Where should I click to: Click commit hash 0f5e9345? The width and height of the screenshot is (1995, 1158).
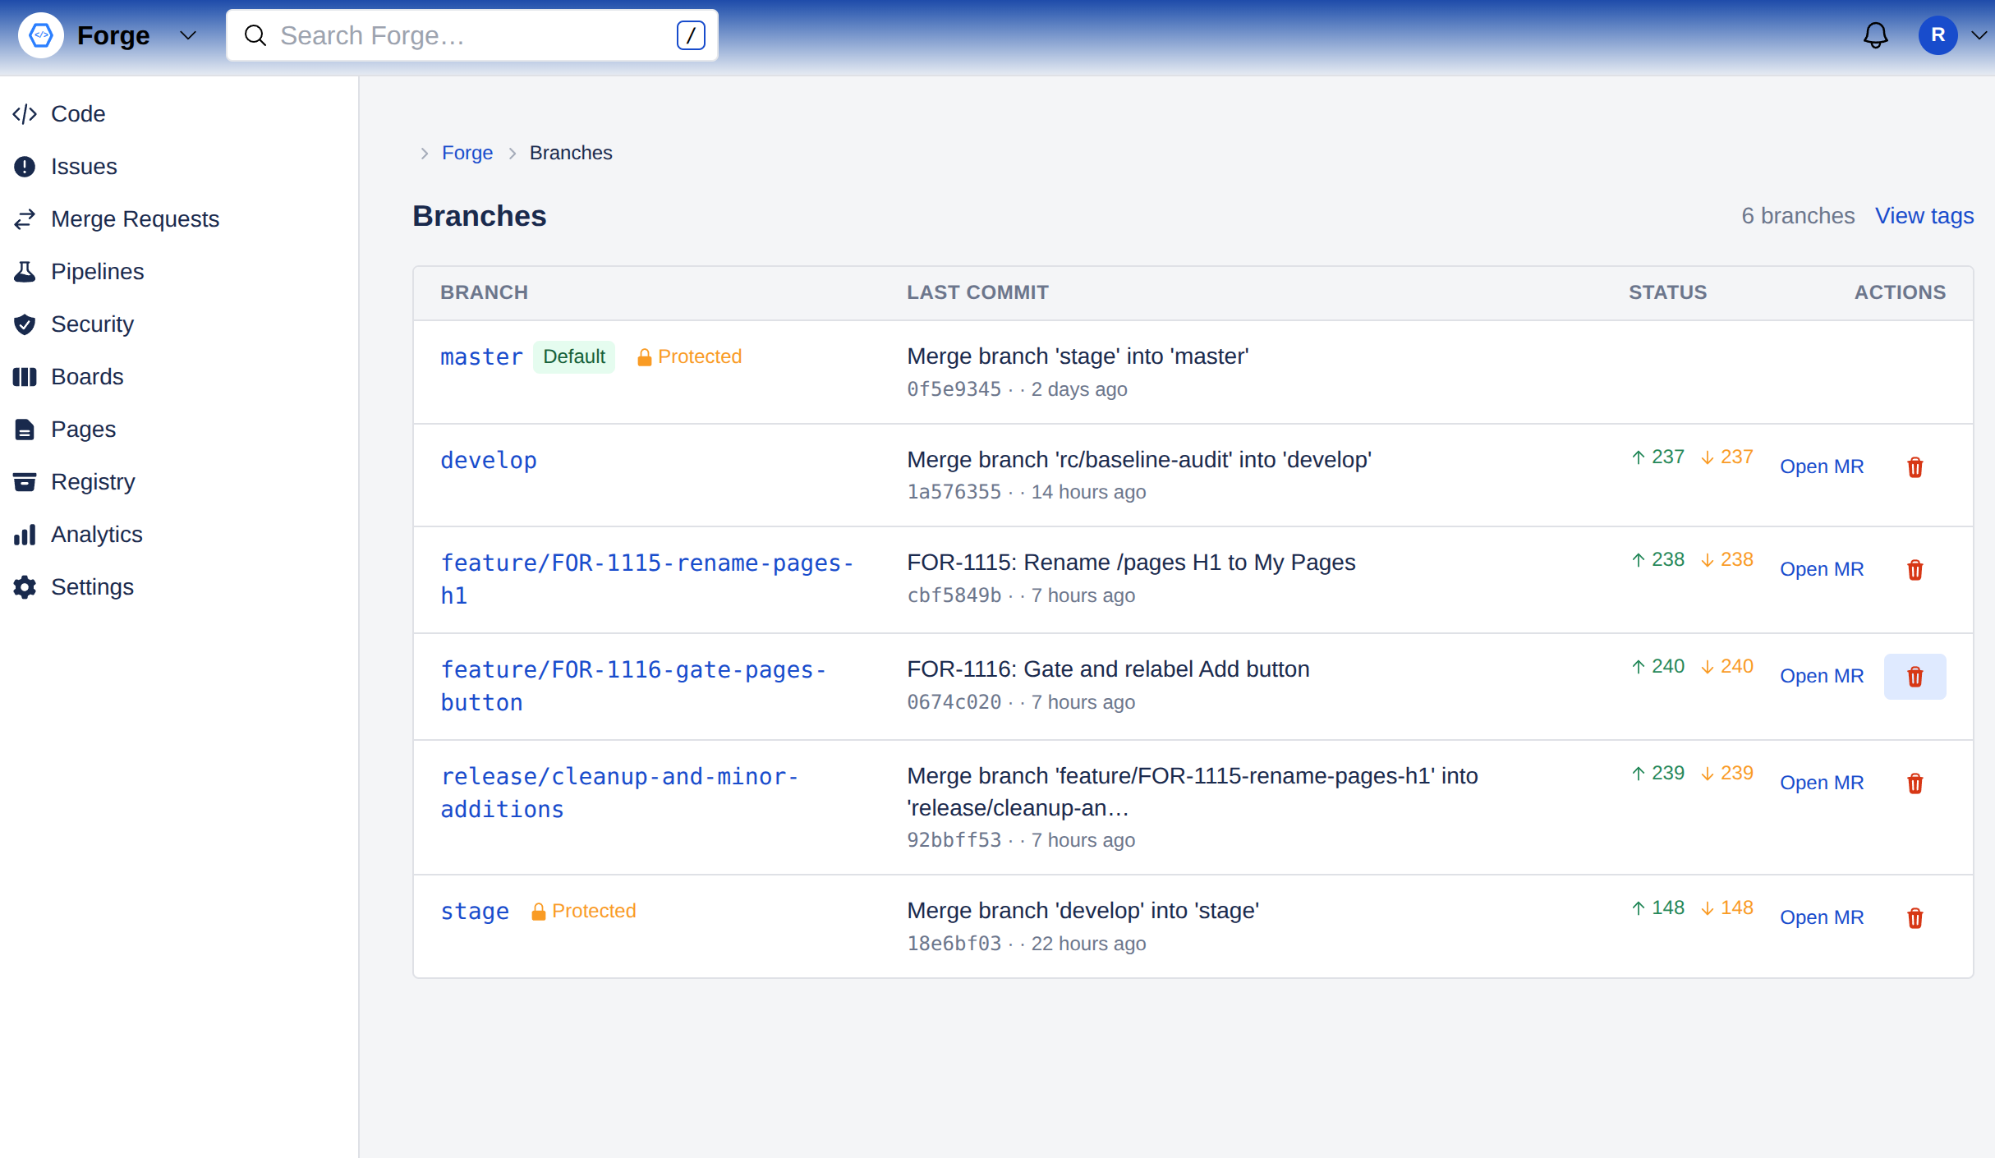coord(954,389)
